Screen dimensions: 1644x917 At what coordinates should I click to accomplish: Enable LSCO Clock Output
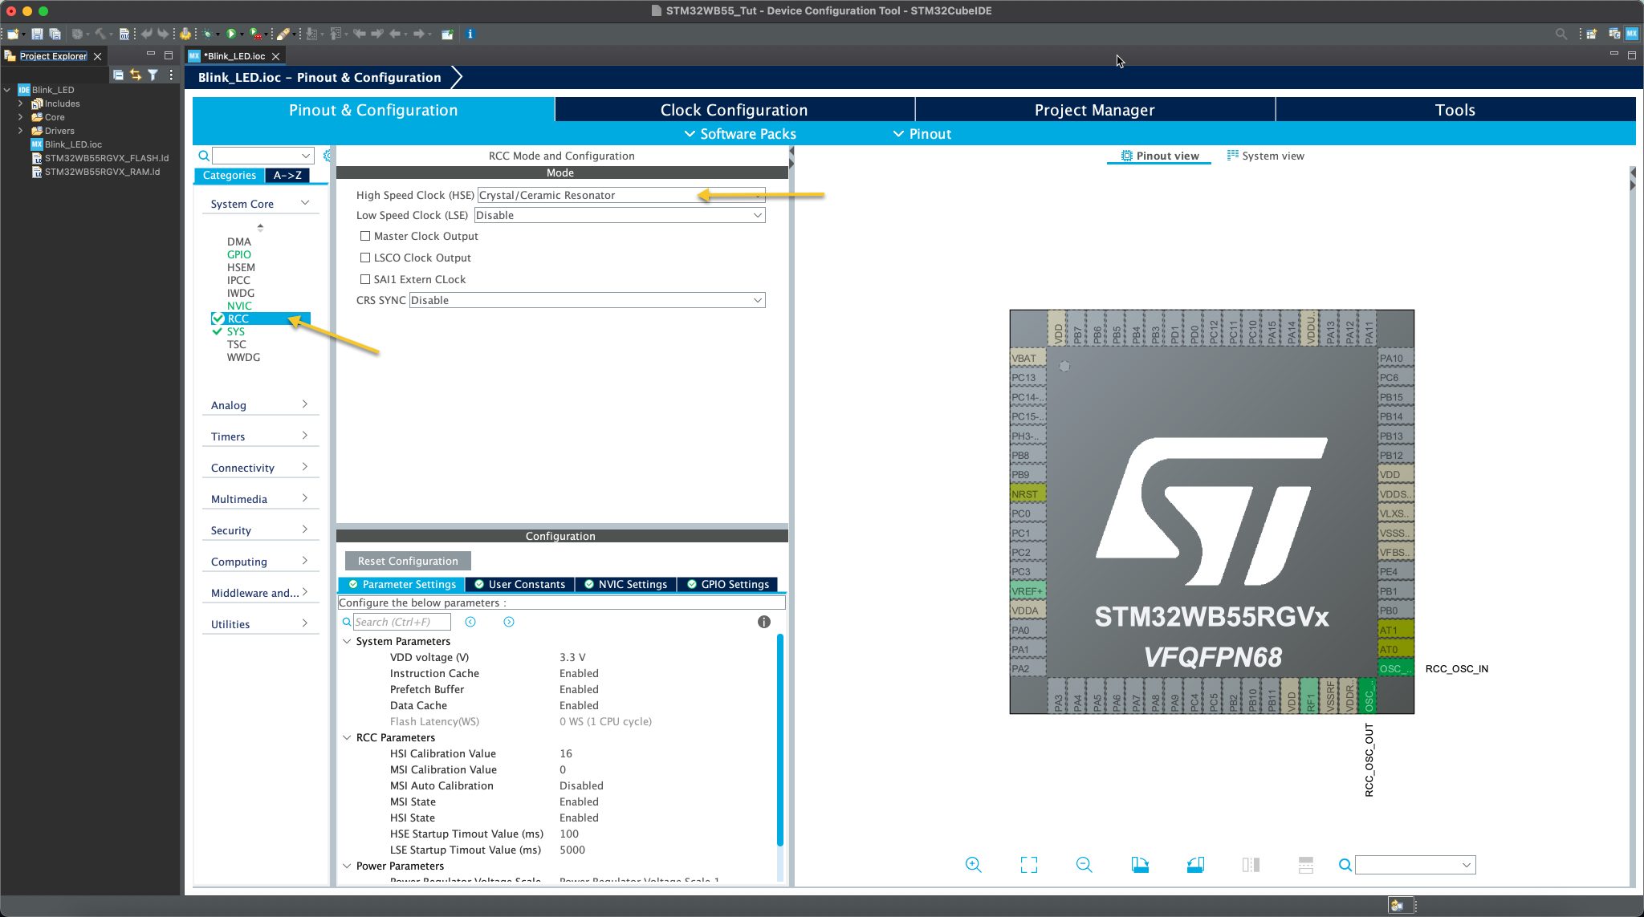pos(366,258)
